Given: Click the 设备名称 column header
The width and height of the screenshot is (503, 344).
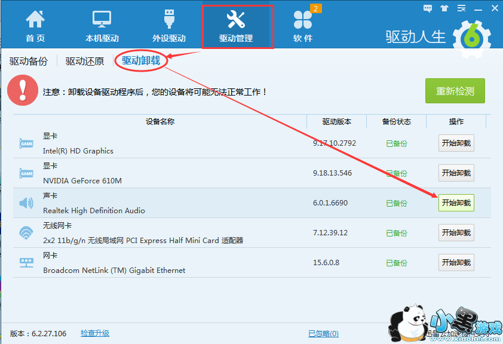Looking at the screenshot, I should coord(160,121).
